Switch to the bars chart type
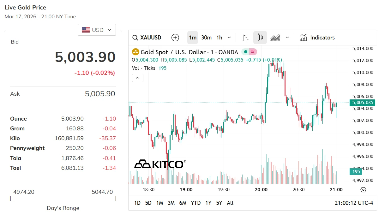The image size is (379, 214). (245, 37)
